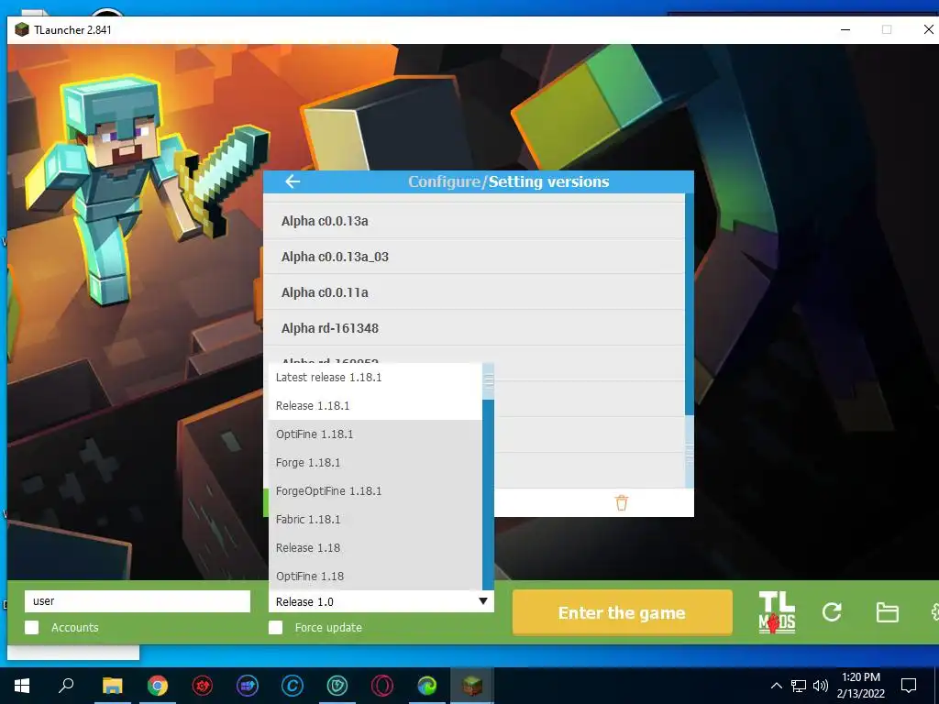Choose OptiFine 1.18.1 version
This screenshot has width=939, height=704.
[x=375, y=434]
